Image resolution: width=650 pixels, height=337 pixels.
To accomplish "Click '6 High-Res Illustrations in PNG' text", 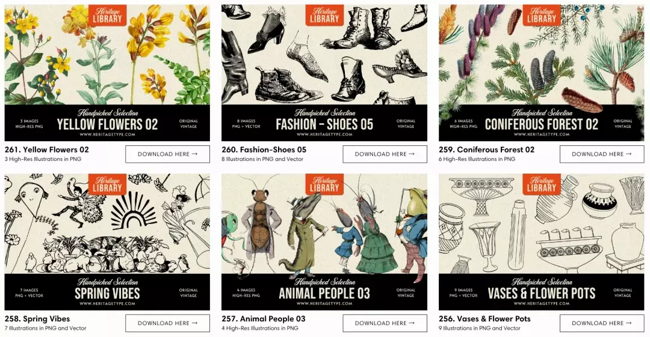I will click(477, 159).
